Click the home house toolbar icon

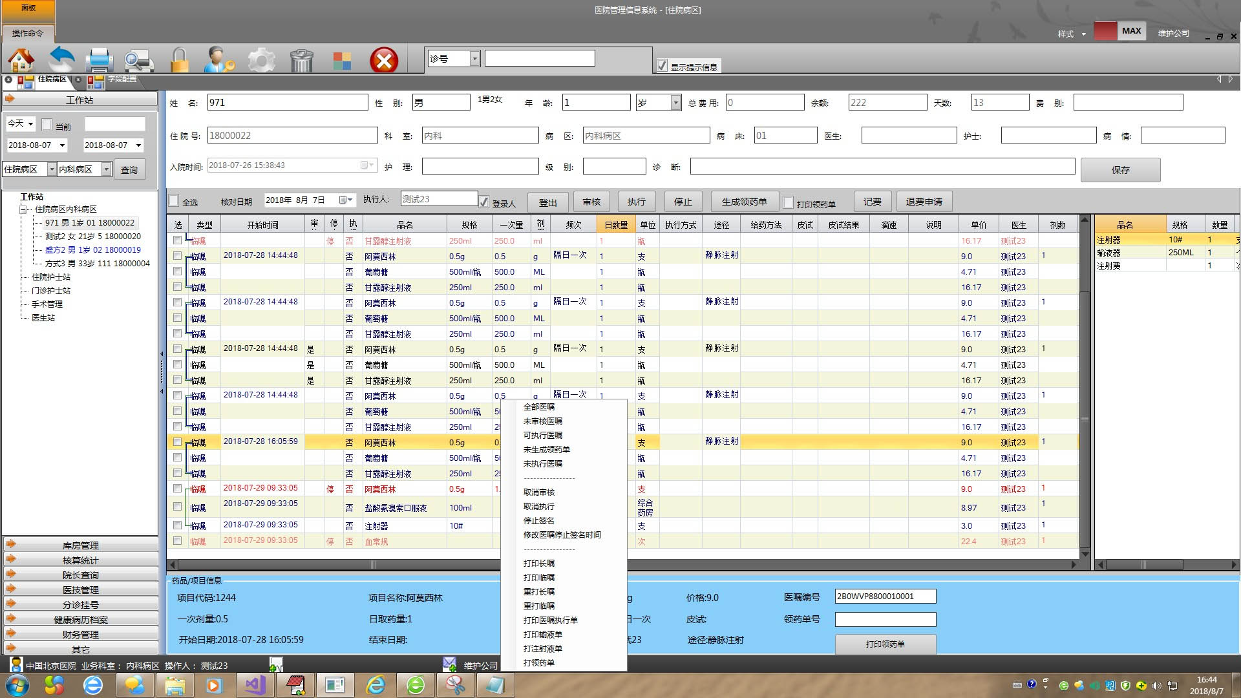[21, 60]
